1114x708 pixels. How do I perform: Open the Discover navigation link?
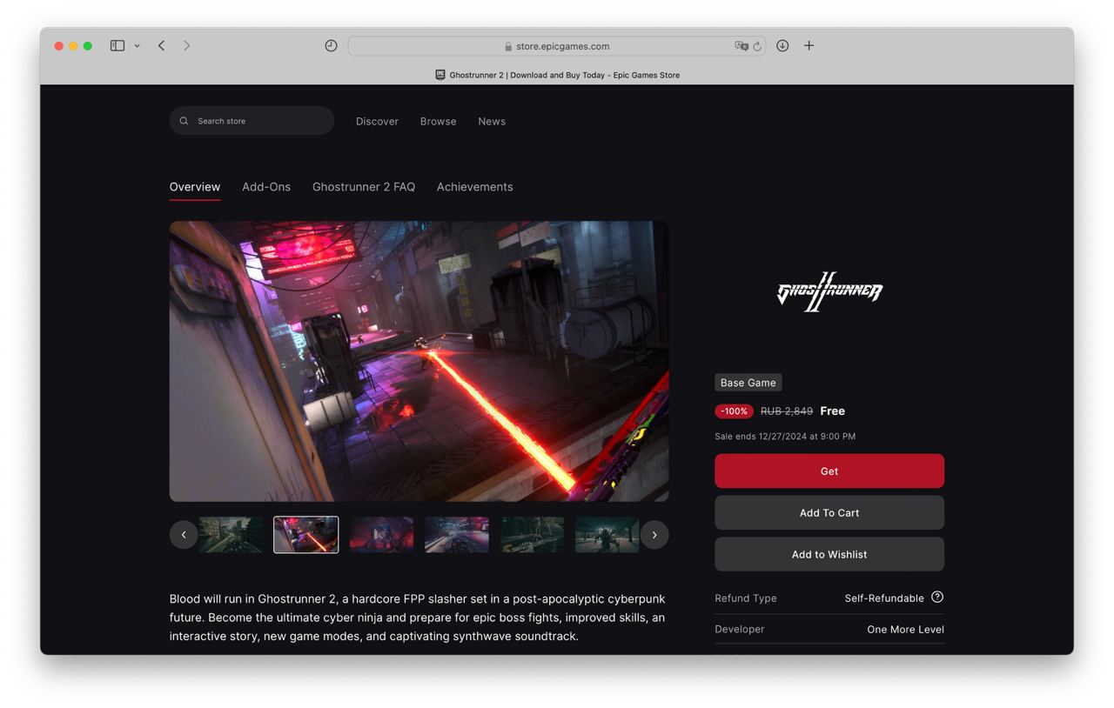pos(377,122)
